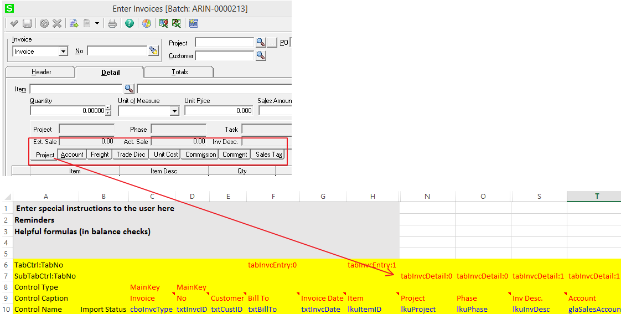This screenshot has width=621, height=314.
Task: Select column T header in the spreadsheet
Action: click(597, 196)
